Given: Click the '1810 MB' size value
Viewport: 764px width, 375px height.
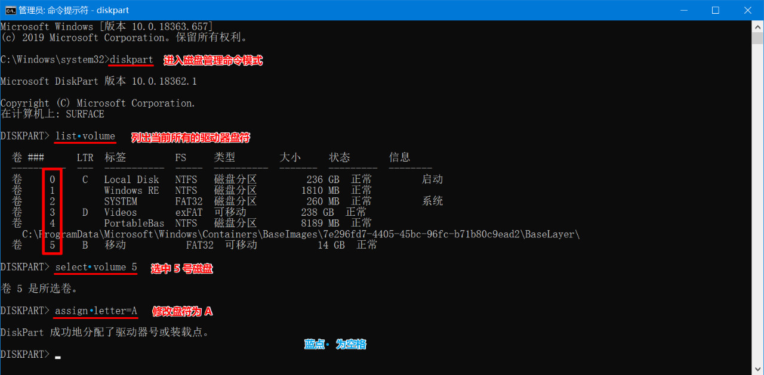Looking at the screenshot, I should point(320,190).
